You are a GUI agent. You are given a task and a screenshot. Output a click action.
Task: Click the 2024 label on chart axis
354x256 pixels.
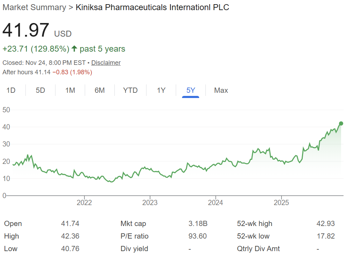point(216,203)
